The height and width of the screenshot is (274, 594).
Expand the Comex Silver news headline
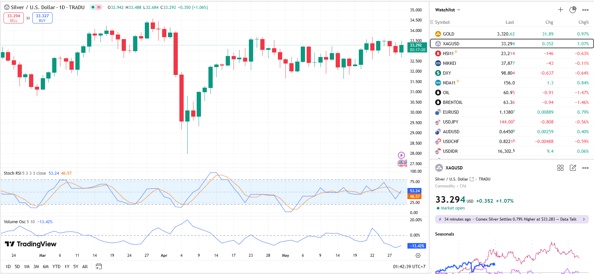(x=511, y=219)
